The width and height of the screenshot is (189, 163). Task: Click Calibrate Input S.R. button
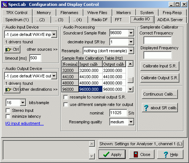point(160,66)
